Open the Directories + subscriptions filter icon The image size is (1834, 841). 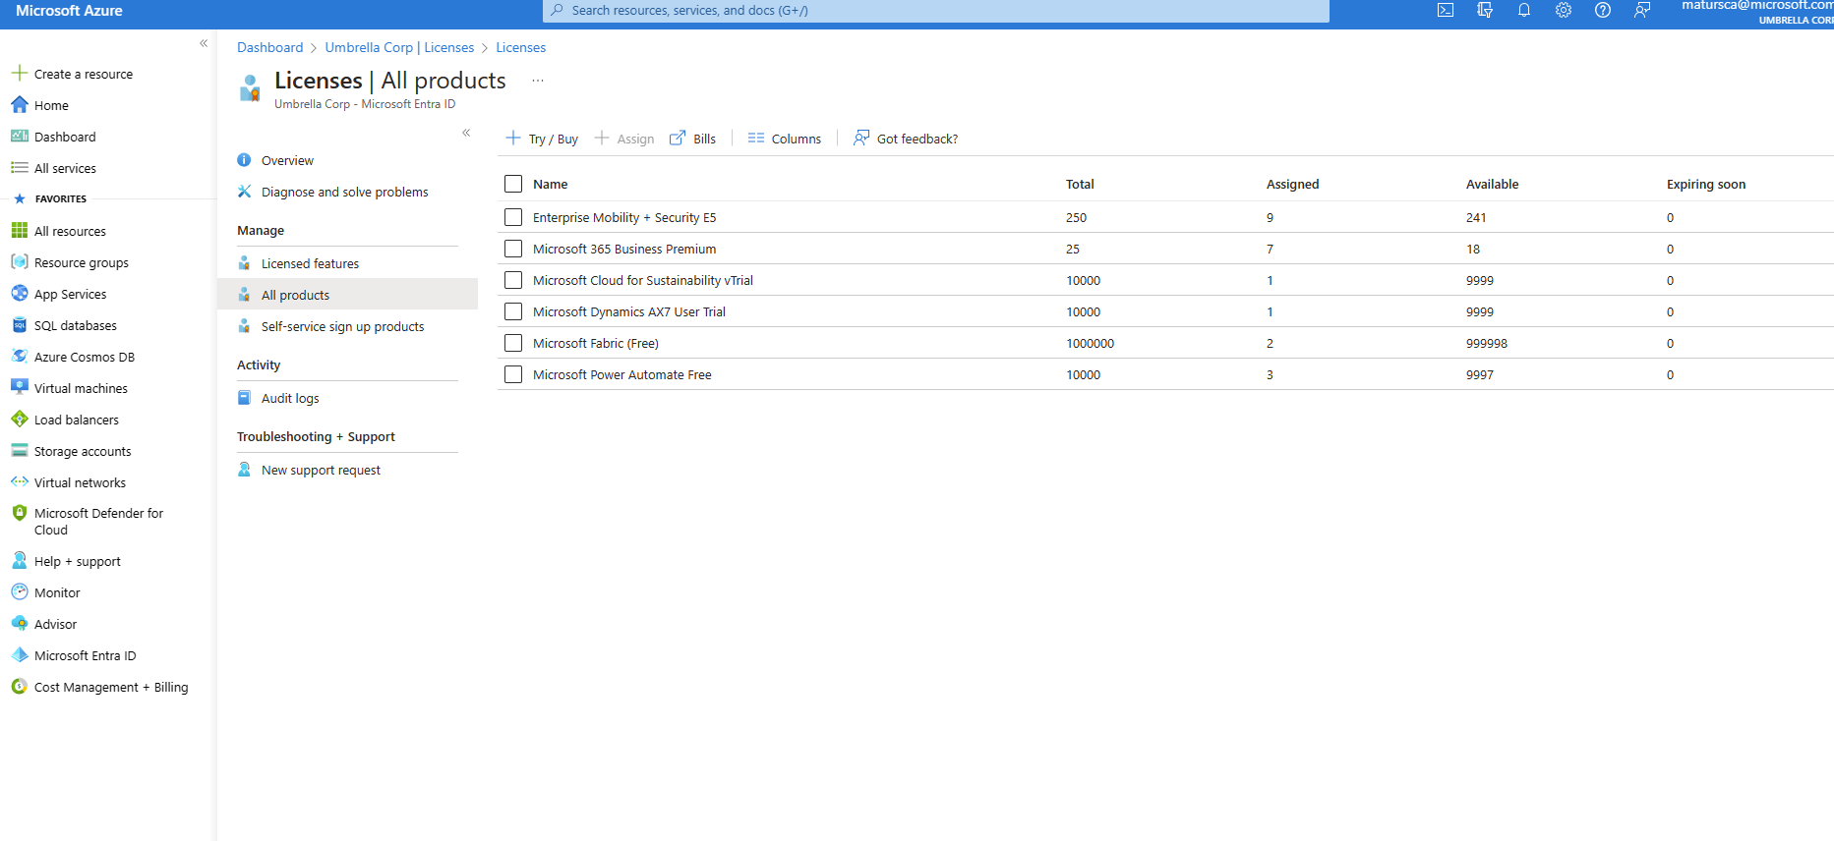1485,11
